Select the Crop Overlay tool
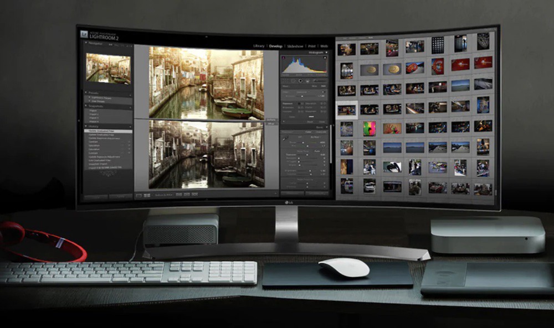 [x=284, y=81]
